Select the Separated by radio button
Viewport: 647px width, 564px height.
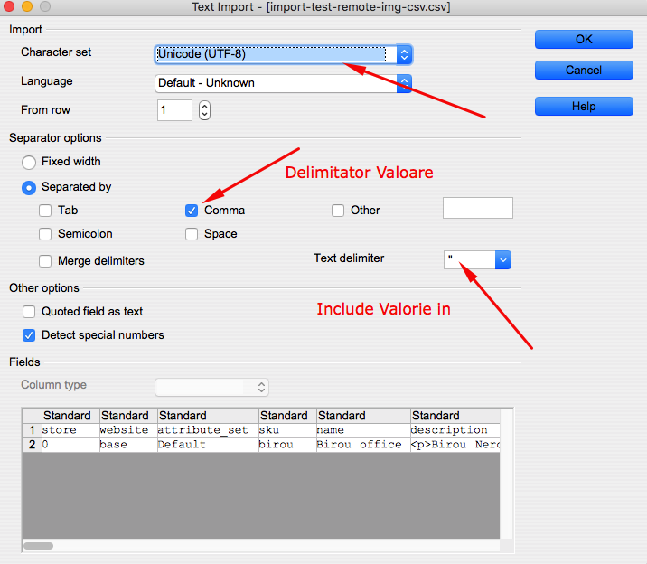click(x=29, y=188)
